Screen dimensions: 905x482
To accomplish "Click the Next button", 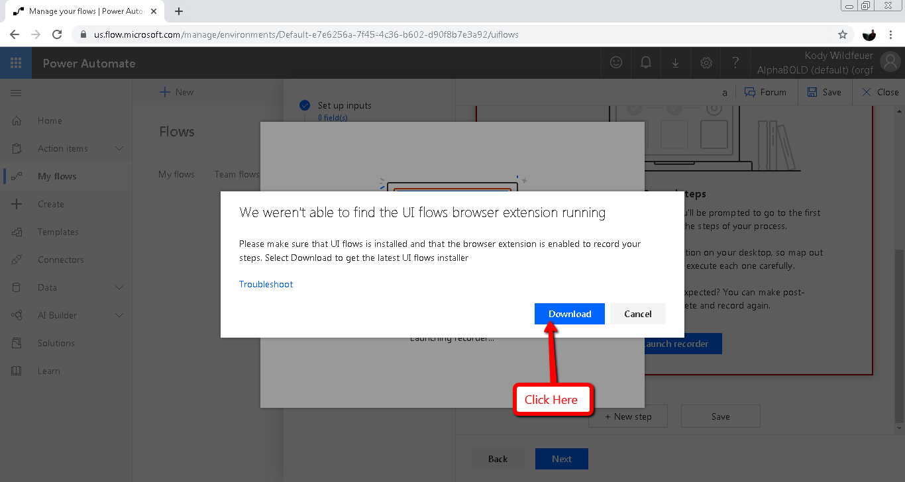I will [562, 459].
